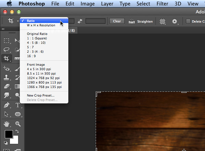Switch foreground and background colors
205x151 pixels.
coord(17,131)
